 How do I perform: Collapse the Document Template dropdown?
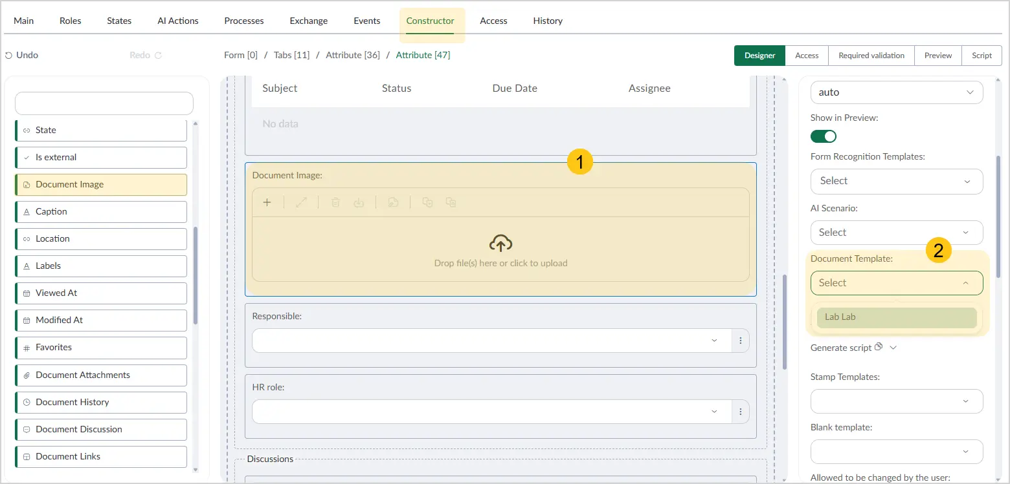click(x=897, y=282)
